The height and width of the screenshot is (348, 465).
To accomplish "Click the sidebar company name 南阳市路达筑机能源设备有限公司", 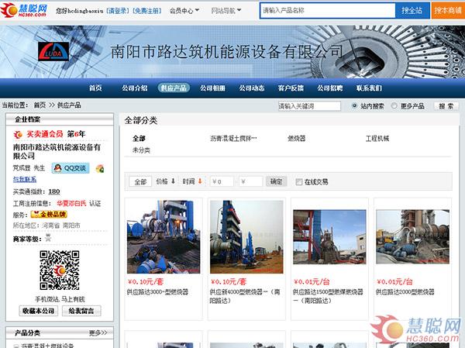I will point(57,151).
